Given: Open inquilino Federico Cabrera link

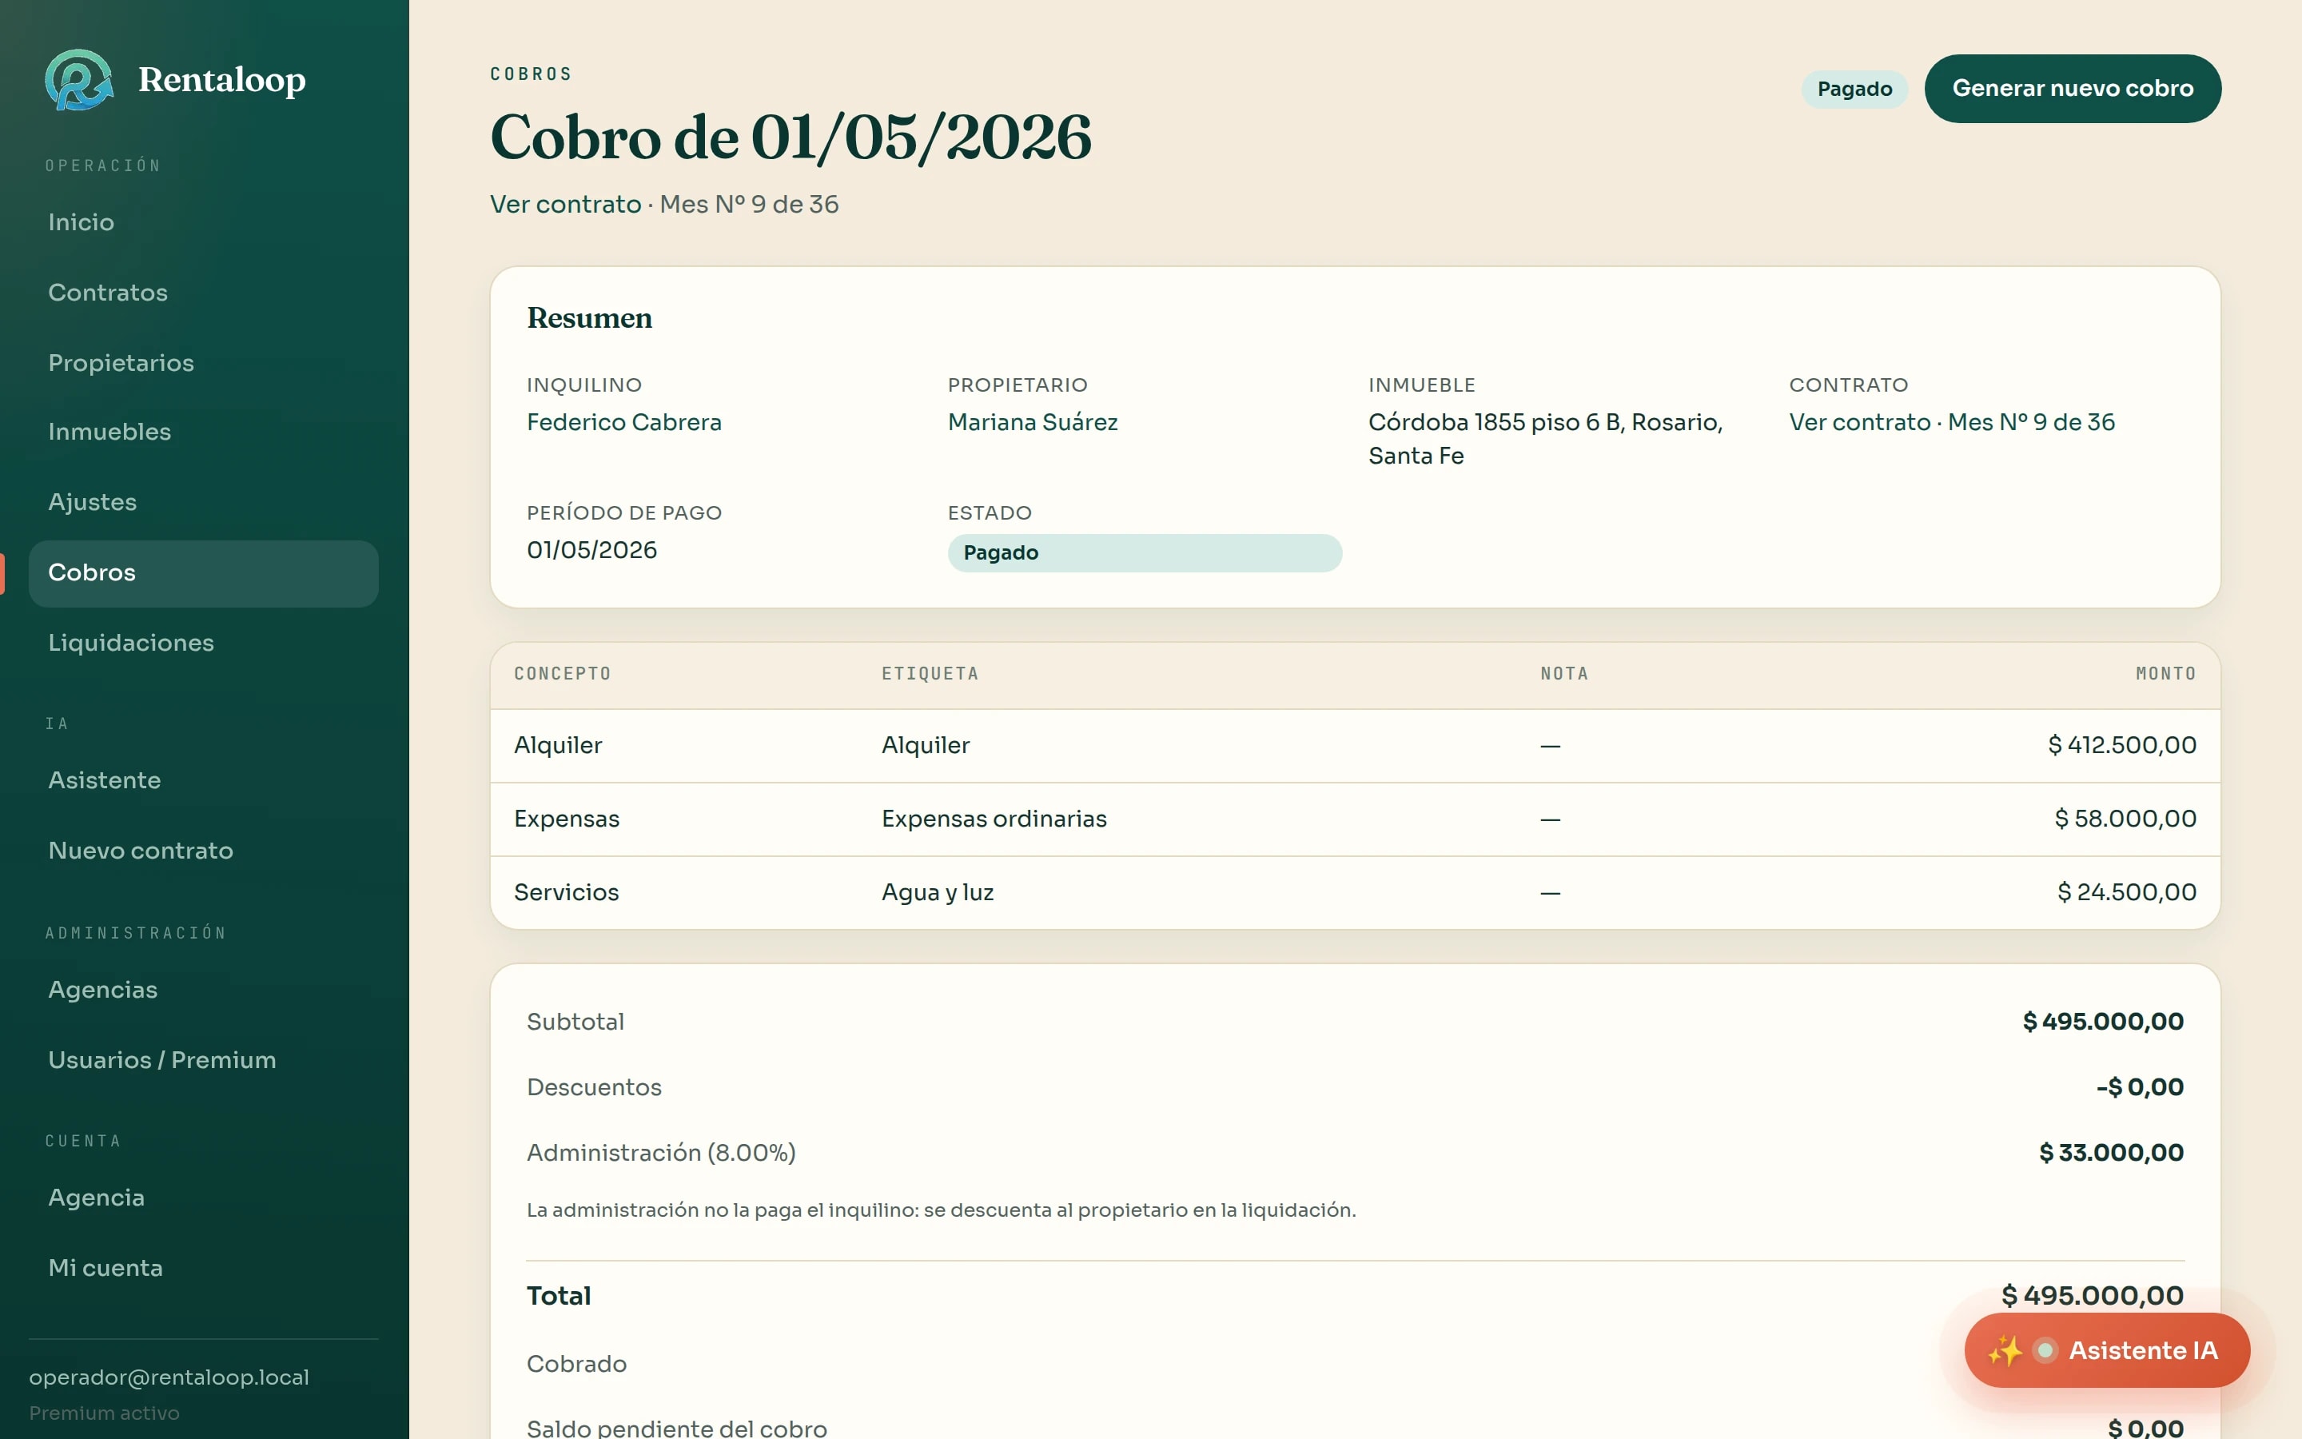Looking at the screenshot, I should pos(624,423).
